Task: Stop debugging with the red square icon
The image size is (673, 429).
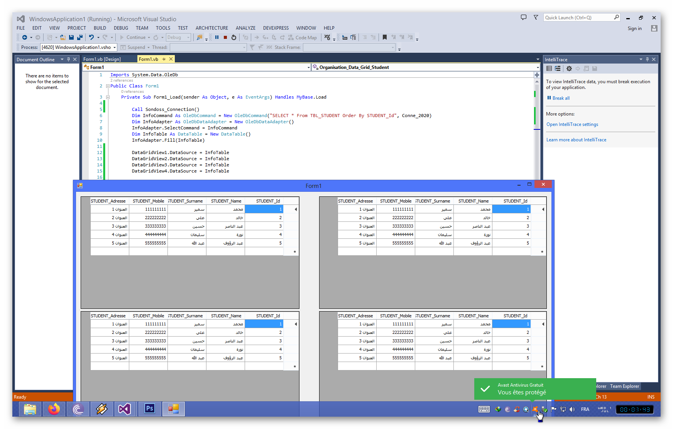Action: tap(225, 37)
